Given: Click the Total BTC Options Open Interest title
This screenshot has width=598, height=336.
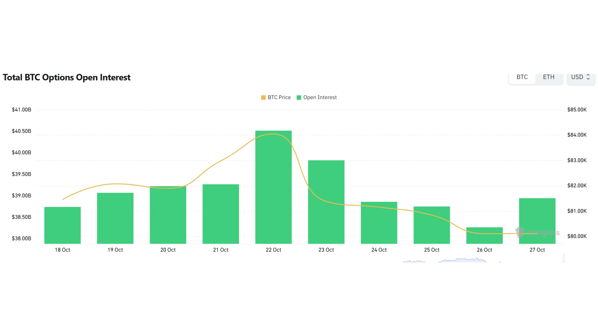Looking at the screenshot, I should tap(67, 78).
